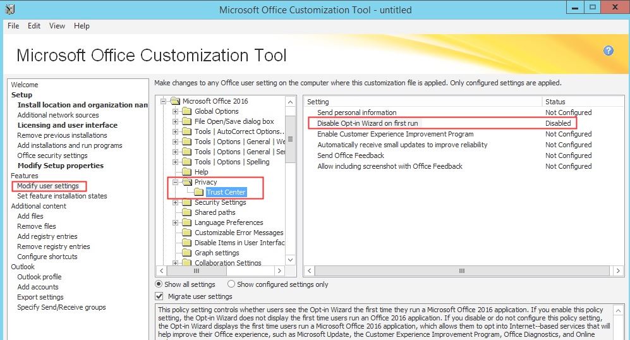
Task: Collapse the Privacy tree node
Action: tap(175, 182)
